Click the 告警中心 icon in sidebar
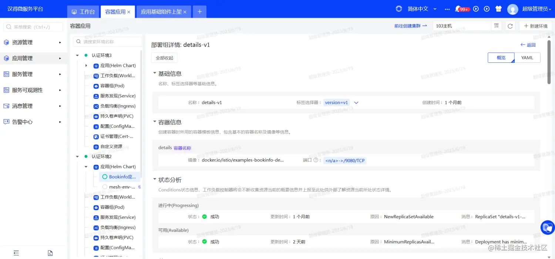 6,122
